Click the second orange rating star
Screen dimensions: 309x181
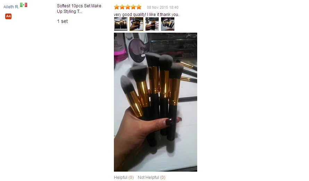pyautogui.click(x=122, y=7)
